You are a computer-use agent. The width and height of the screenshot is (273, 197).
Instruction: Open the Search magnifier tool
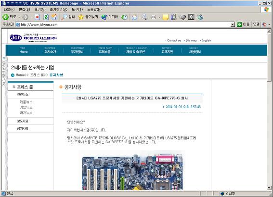click(x=68, y=17)
